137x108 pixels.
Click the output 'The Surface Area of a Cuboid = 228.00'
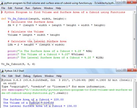click(x=34, y=100)
